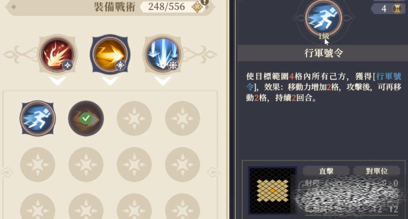Select the golden arrow tactic icon
The height and width of the screenshot is (219, 408).
point(110,54)
